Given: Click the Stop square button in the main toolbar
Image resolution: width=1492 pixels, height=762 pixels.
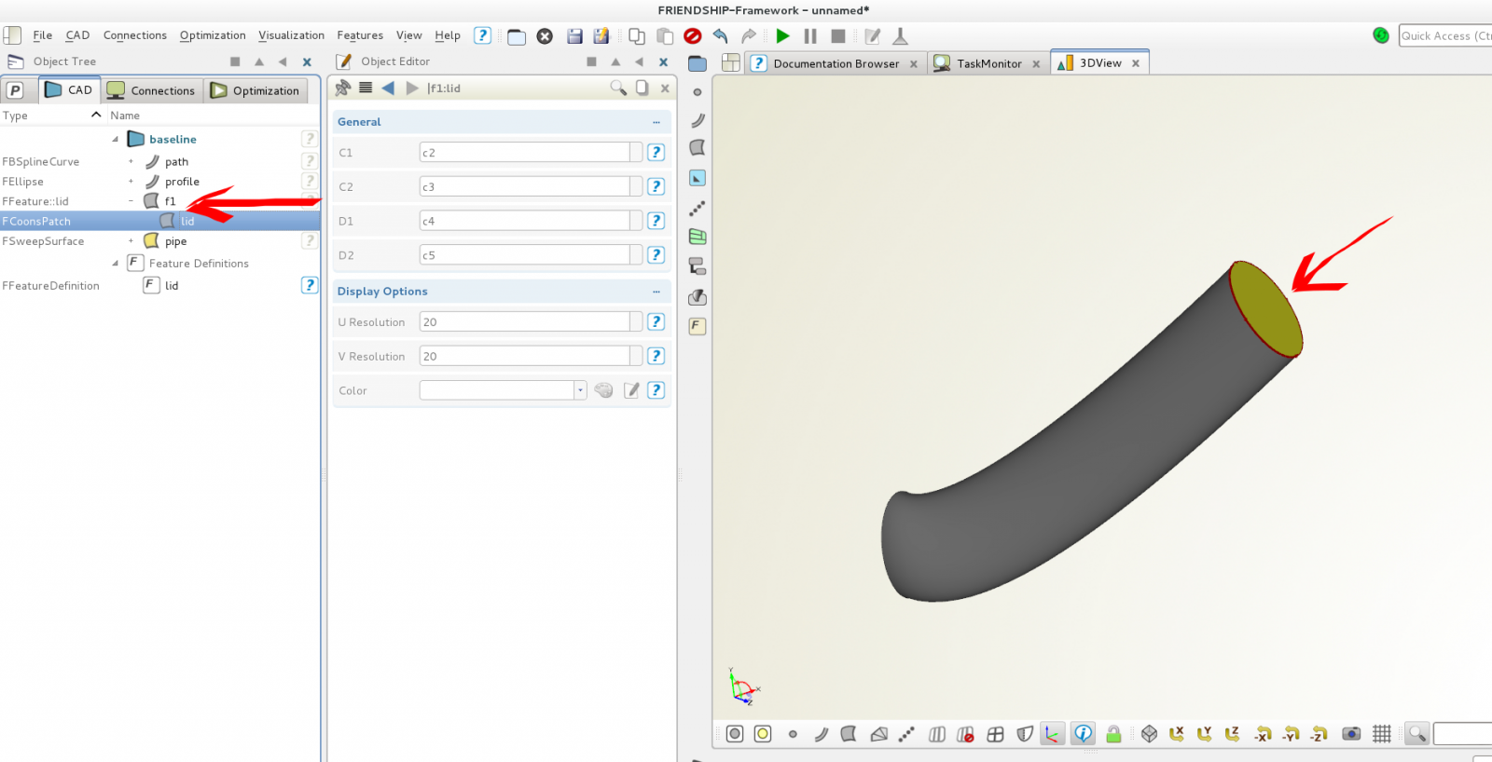Looking at the screenshot, I should tap(838, 36).
